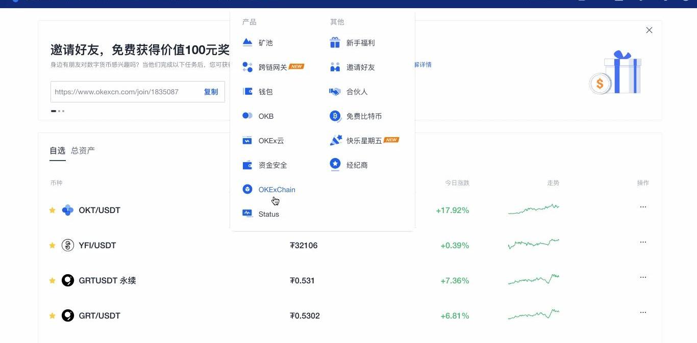Viewport: 697px width, 343px height.
Task: Click OKT/USDT trend sparkline
Action: [534, 208]
